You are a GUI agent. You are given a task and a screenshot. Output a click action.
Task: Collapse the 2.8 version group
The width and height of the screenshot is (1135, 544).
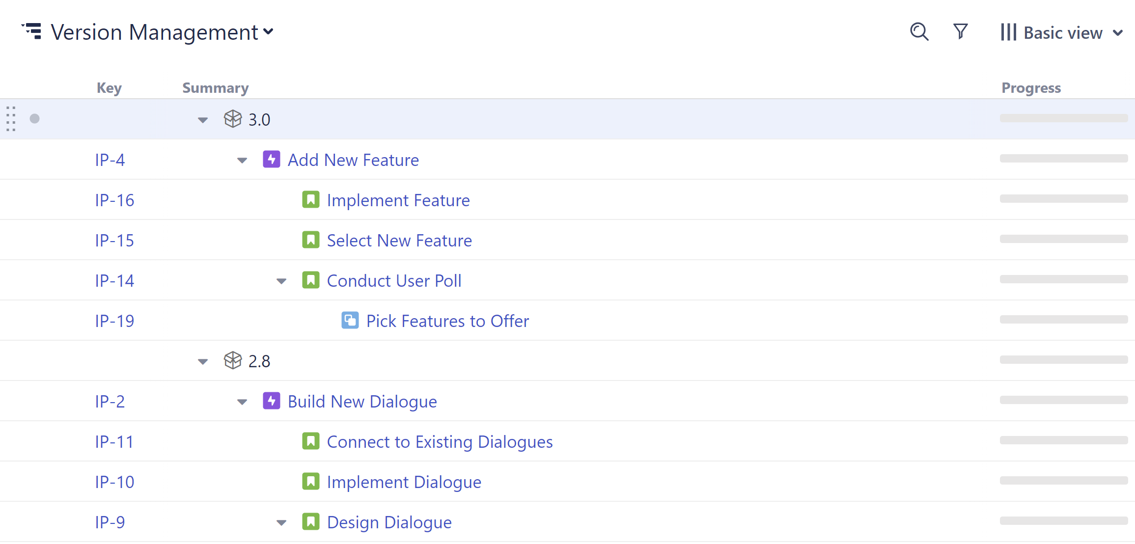pyautogui.click(x=203, y=362)
